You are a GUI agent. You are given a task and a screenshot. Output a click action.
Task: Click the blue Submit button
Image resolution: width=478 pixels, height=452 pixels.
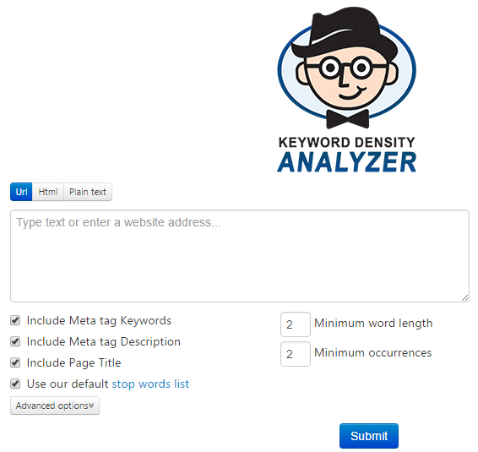[369, 436]
